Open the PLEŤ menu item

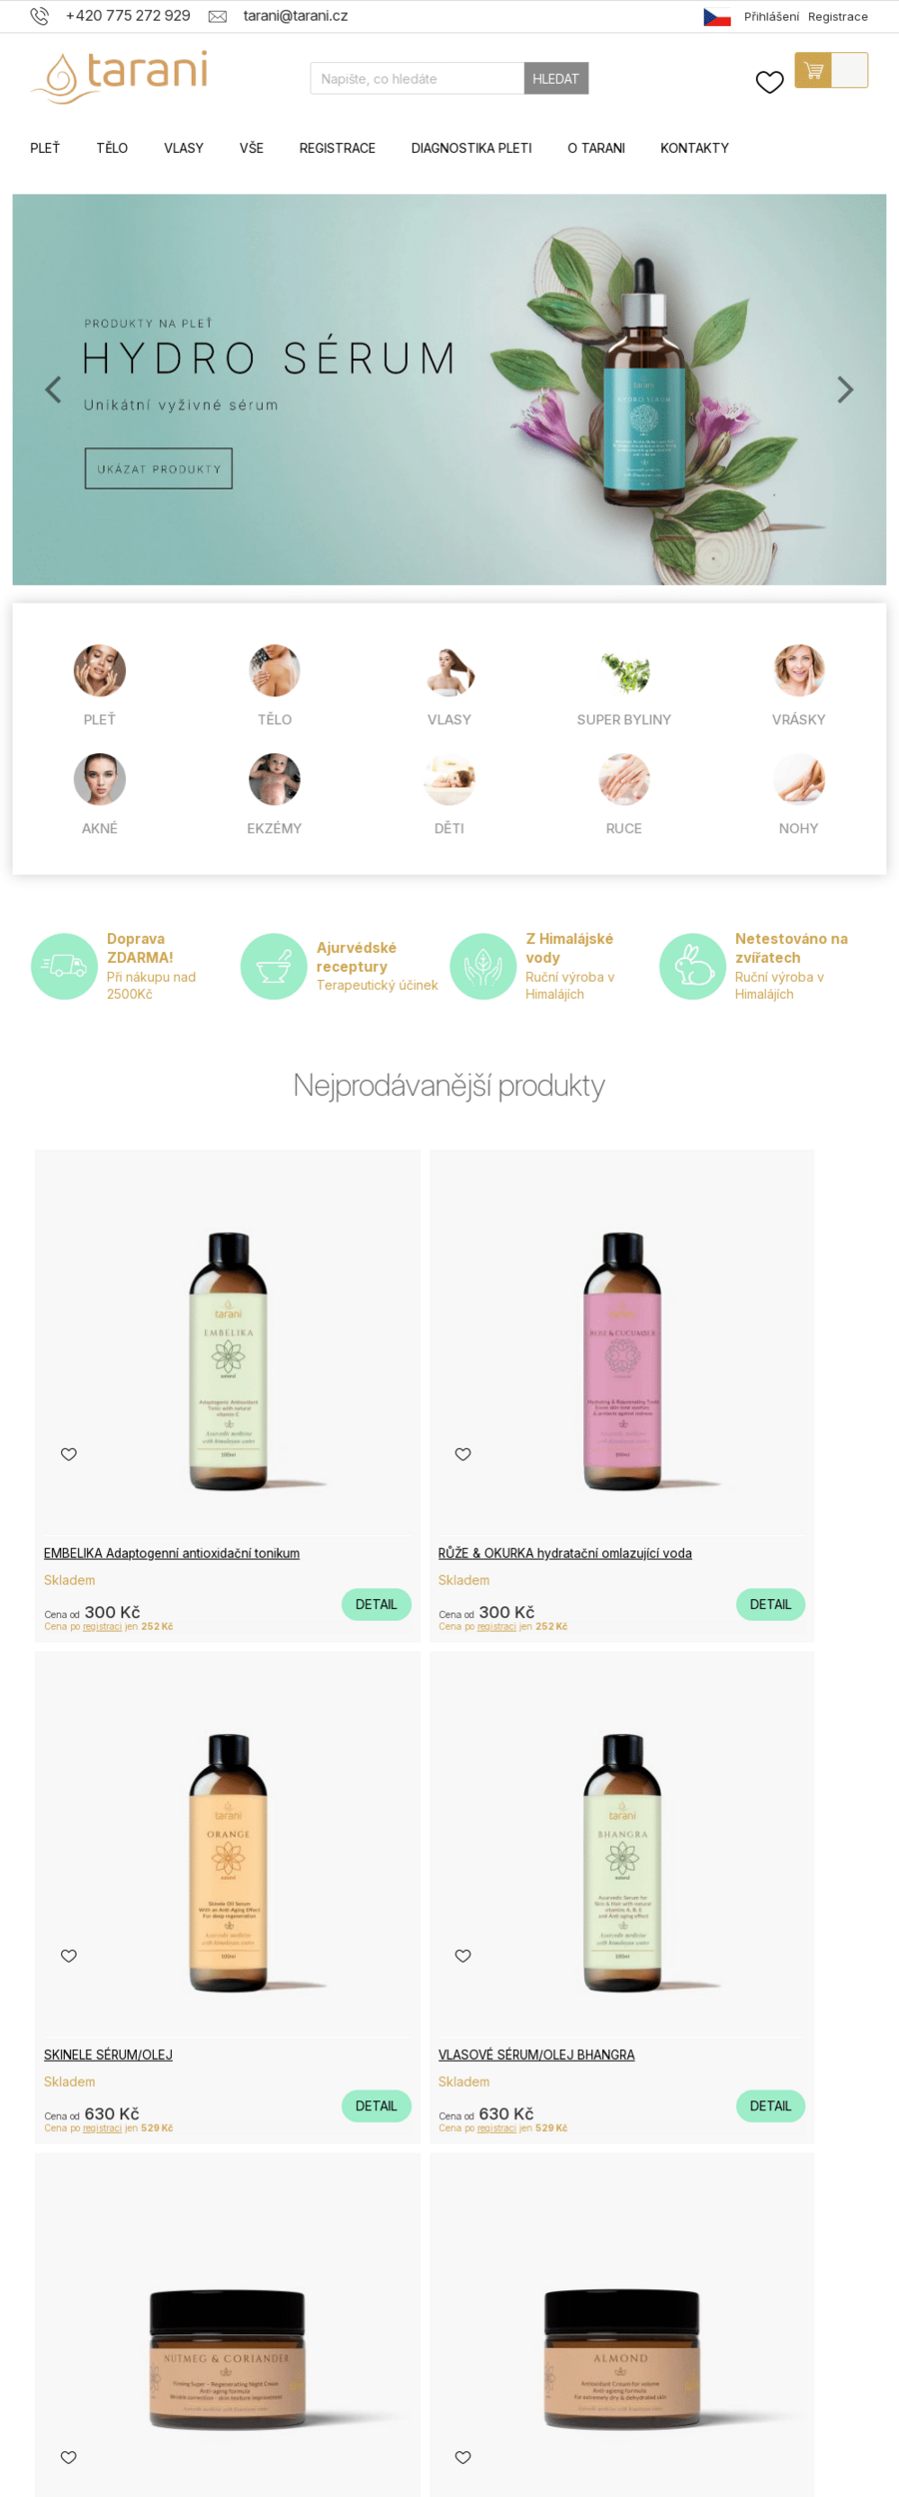coord(45,148)
